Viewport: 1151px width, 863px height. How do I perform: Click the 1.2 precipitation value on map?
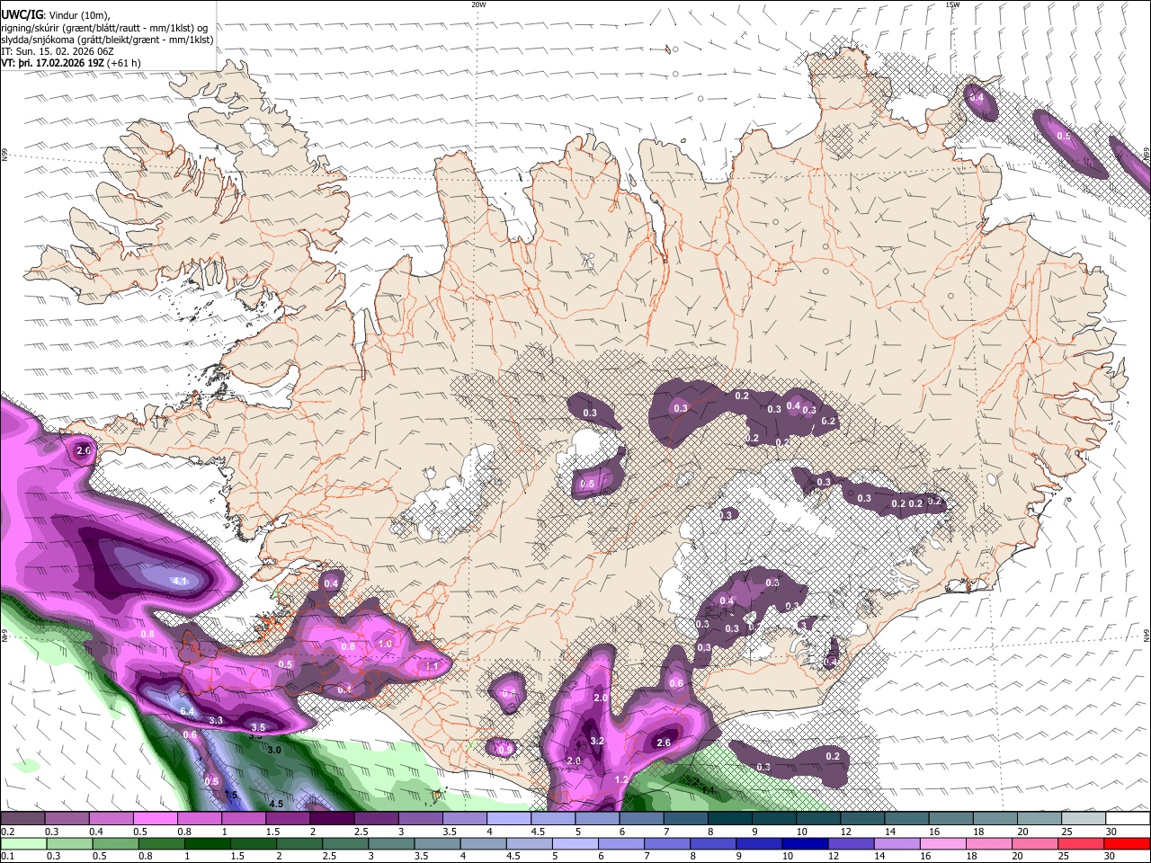pos(620,779)
